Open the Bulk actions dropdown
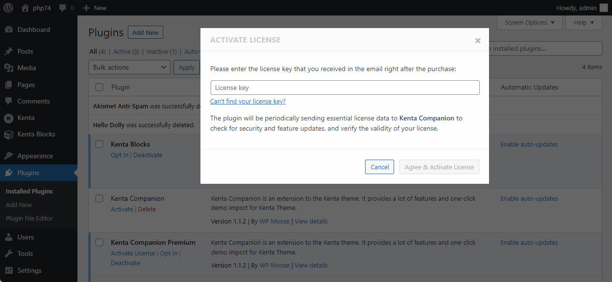Viewport: 612px width, 282px height. (129, 67)
